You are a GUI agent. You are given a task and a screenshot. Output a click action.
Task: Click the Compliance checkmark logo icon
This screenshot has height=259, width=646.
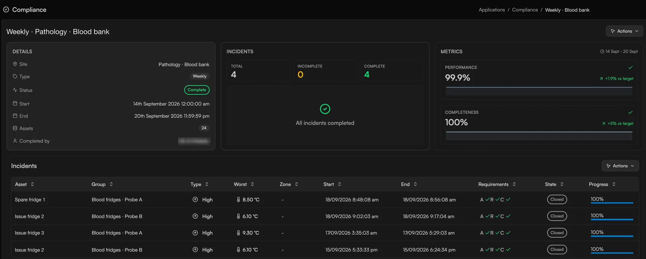coord(6,9)
